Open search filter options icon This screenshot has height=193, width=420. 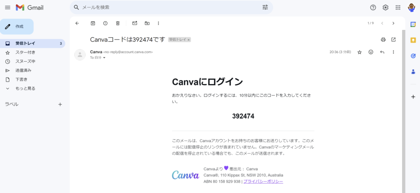point(265,7)
